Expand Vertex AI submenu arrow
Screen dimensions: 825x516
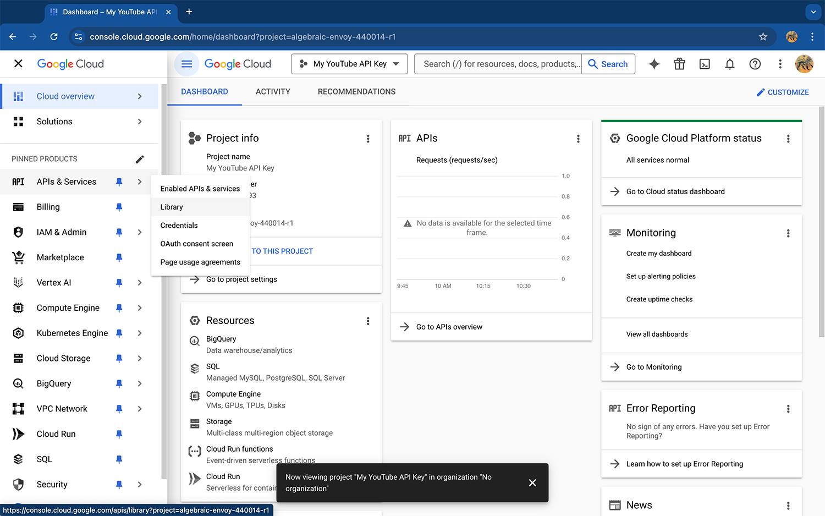click(x=140, y=283)
